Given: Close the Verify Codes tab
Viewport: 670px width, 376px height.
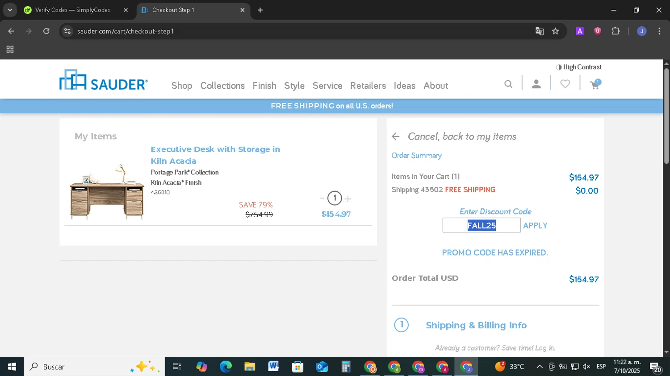Looking at the screenshot, I should (x=126, y=10).
